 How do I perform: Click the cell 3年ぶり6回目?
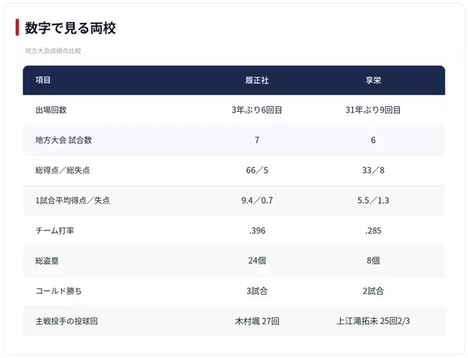257,110
